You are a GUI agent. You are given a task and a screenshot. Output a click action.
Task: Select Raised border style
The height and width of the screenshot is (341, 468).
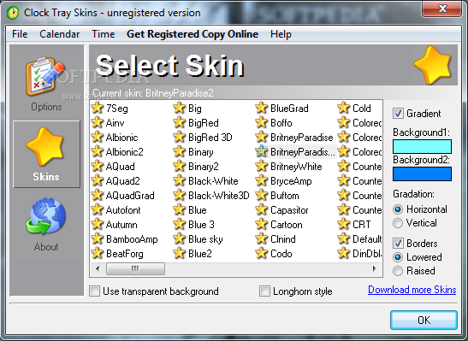[x=398, y=271]
